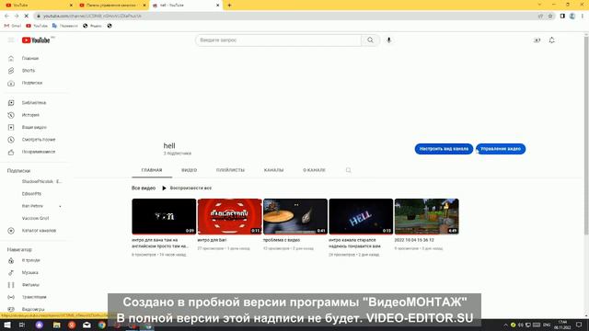
Task: Reload or stop page loading button
Action: [x=27, y=16]
